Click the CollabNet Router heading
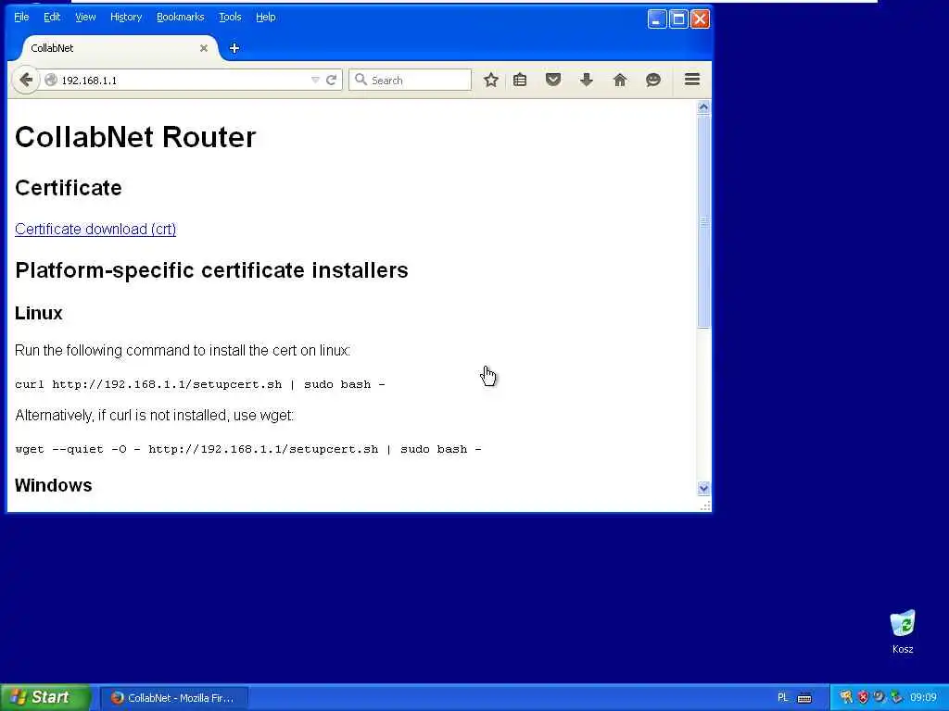The image size is (949, 711). click(x=135, y=137)
